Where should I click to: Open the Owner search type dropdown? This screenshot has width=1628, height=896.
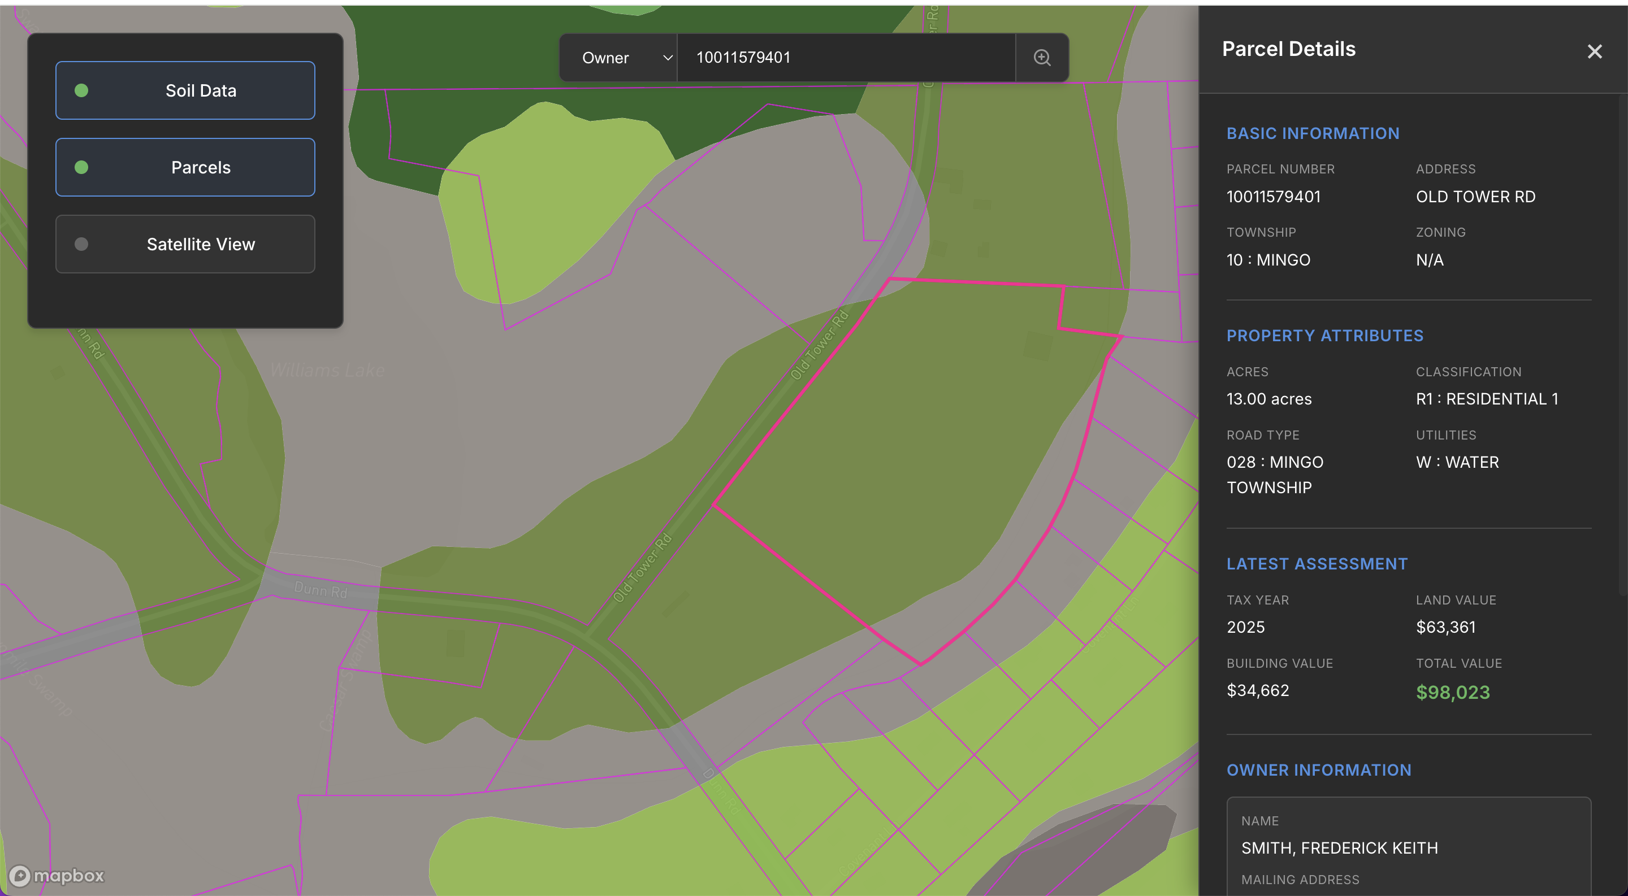pos(618,58)
